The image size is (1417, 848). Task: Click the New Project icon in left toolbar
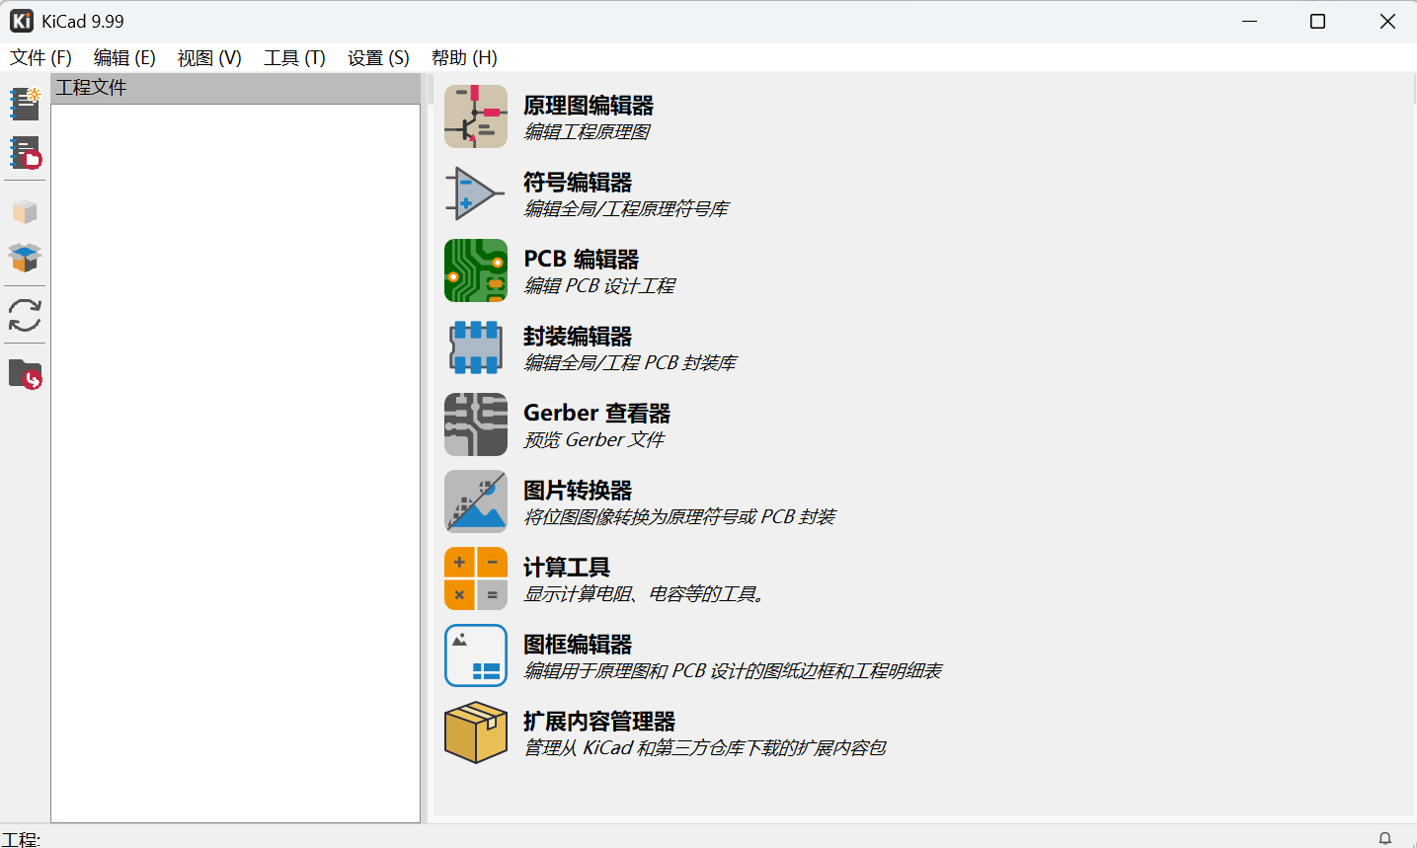[x=25, y=104]
